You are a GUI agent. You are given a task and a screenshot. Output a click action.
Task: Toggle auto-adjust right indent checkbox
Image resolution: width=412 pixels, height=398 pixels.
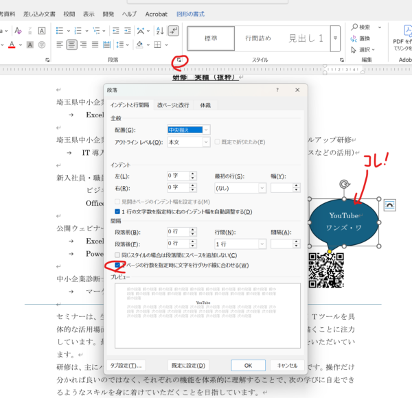tap(118, 211)
